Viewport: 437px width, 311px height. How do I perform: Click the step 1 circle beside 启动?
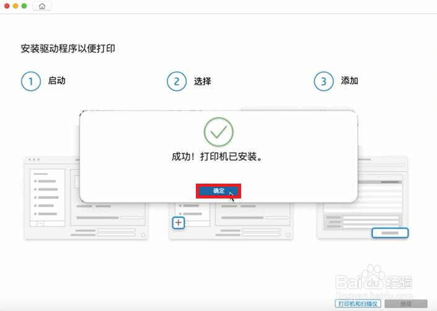click(x=31, y=81)
